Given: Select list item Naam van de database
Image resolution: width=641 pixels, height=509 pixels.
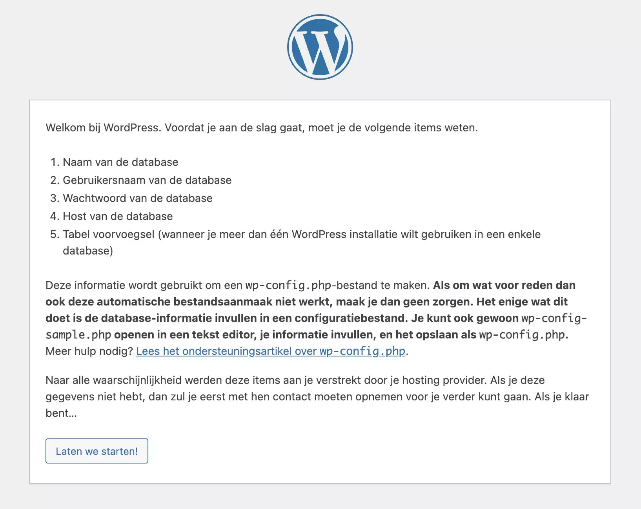Looking at the screenshot, I should point(120,162).
